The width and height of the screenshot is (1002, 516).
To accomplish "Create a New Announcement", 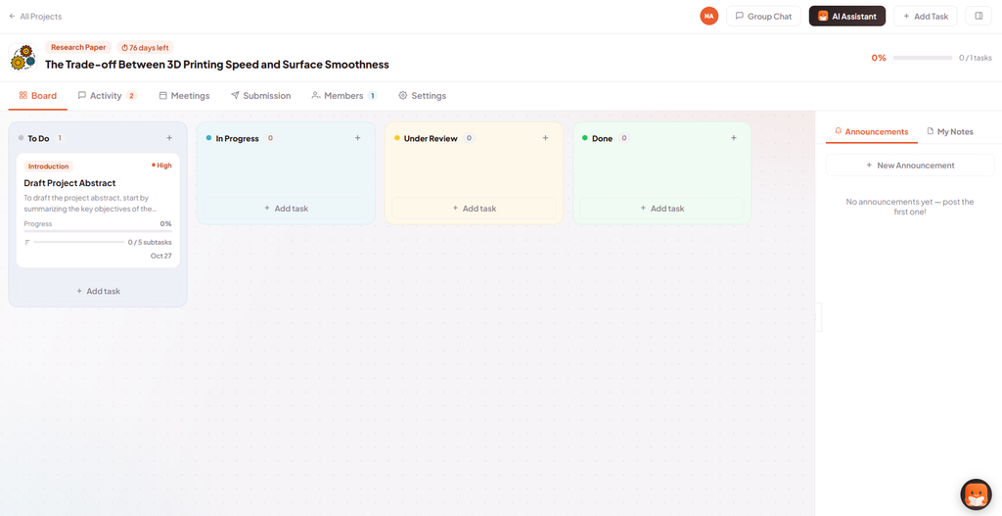I will [x=910, y=164].
